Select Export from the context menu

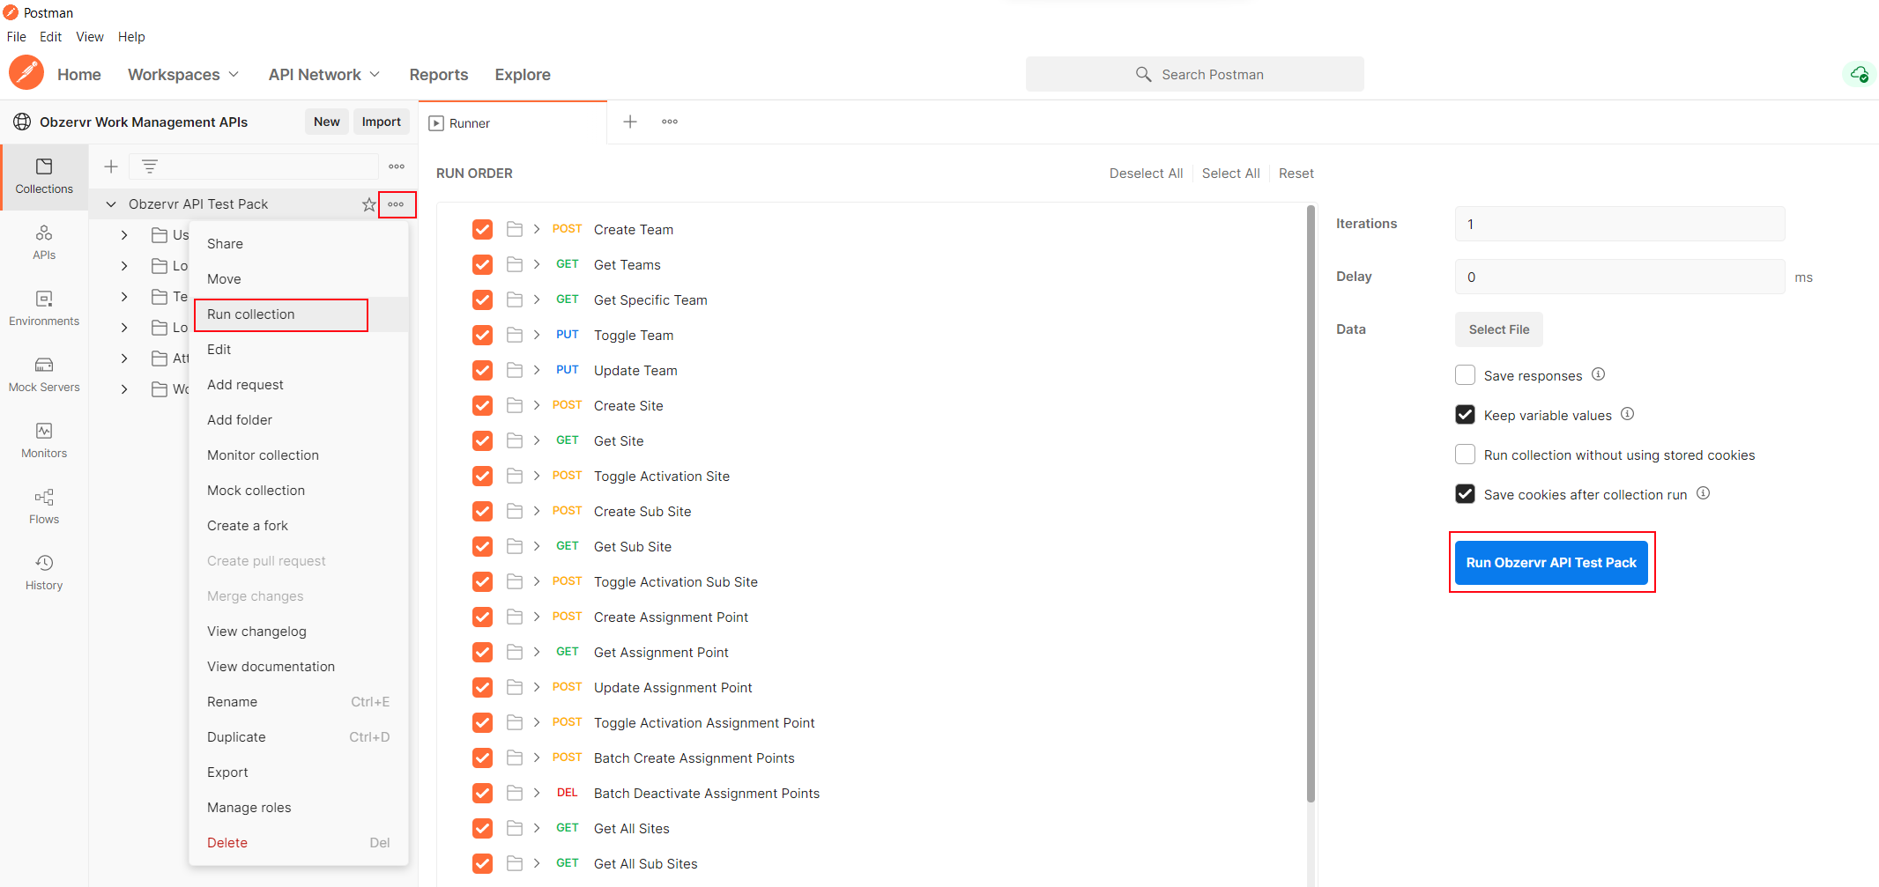click(x=299, y=772)
